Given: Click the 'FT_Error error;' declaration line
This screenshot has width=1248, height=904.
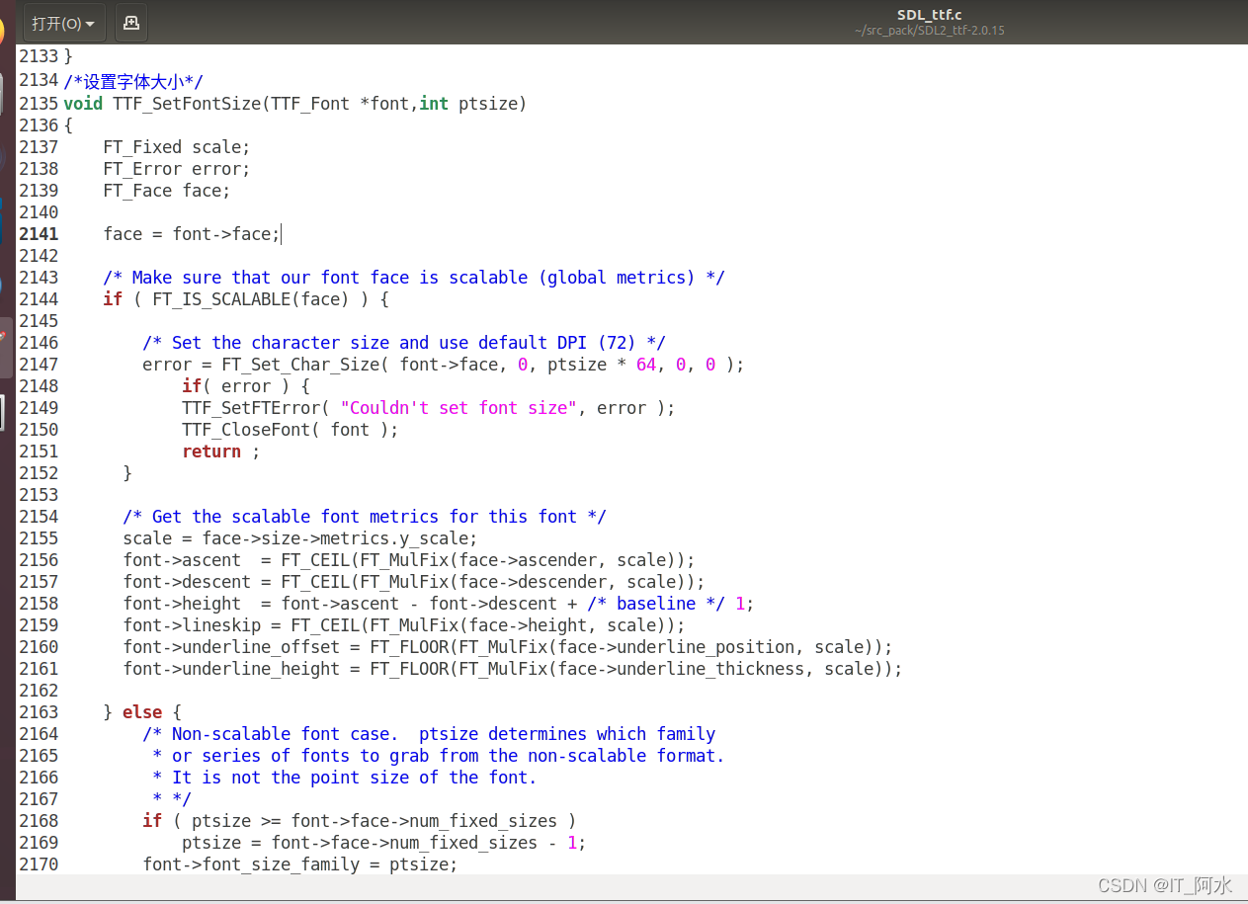Looking at the screenshot, I should [x=177, y=169].
